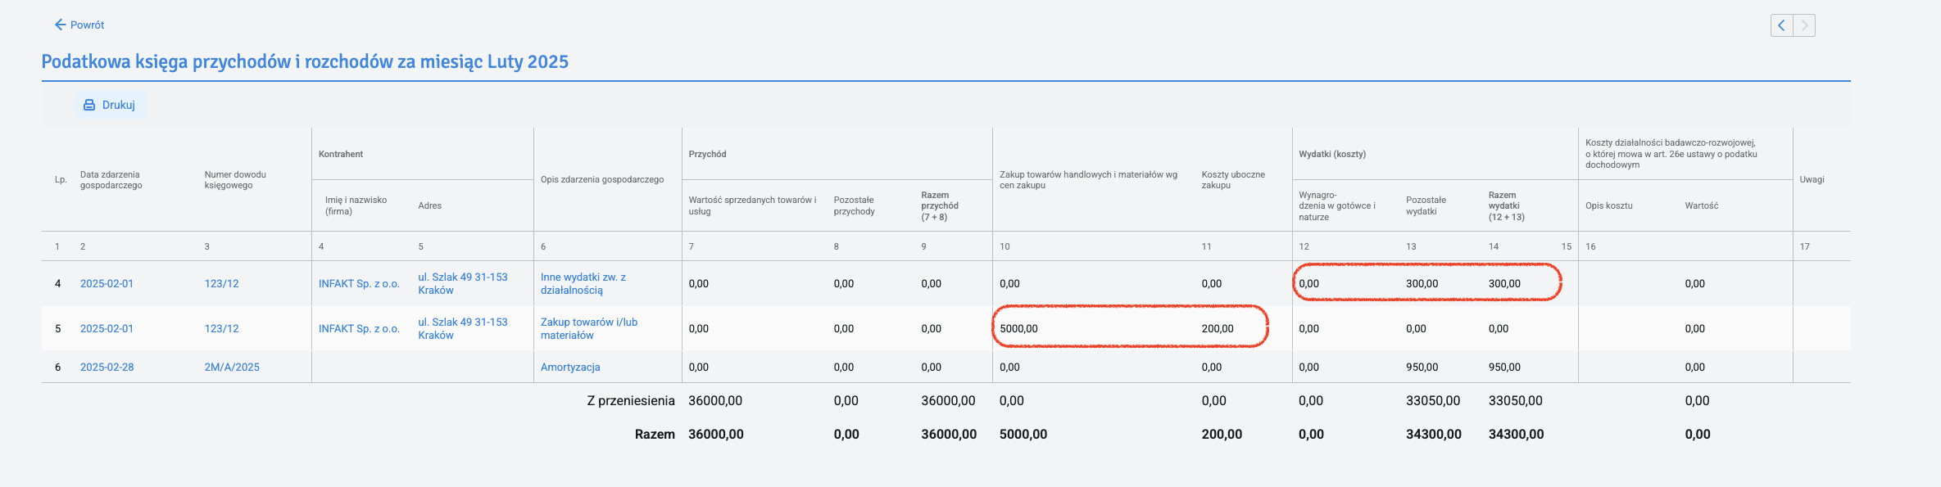Click the Kontrahent column header
Viewport: 1941px width, 487px height.
341,154
